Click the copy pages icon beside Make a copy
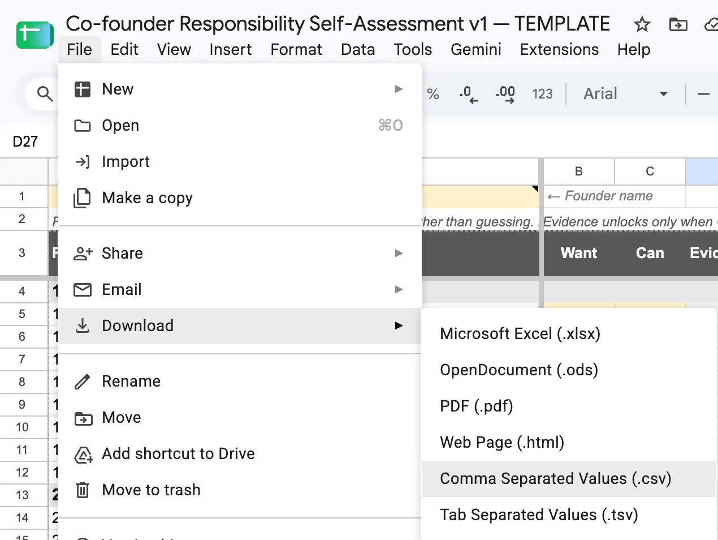This screenshot has width=718, height=540. [83, 198]
